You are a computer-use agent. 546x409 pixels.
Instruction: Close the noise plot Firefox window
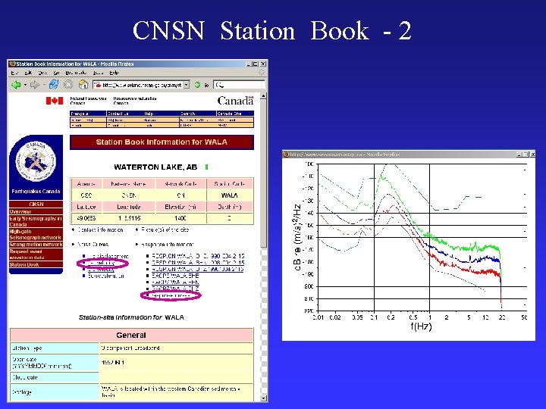(532, 154)
